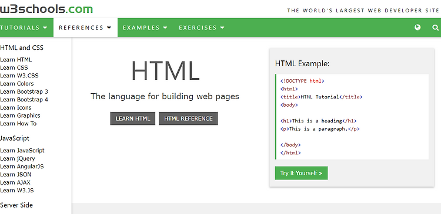Open the Exercises dropdown menu
The image size is (441, 214).
(x=202, y=28)
